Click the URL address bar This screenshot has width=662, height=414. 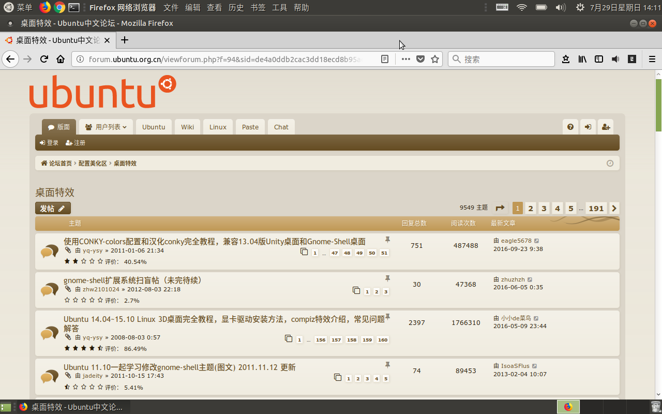point(225,59)
